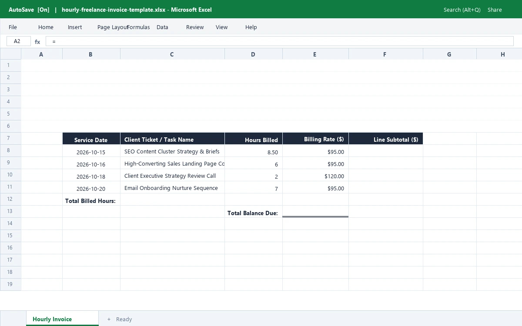Select hours cell showing 2
This screenshot has height=326, width=522.
[x=254, y=175]
